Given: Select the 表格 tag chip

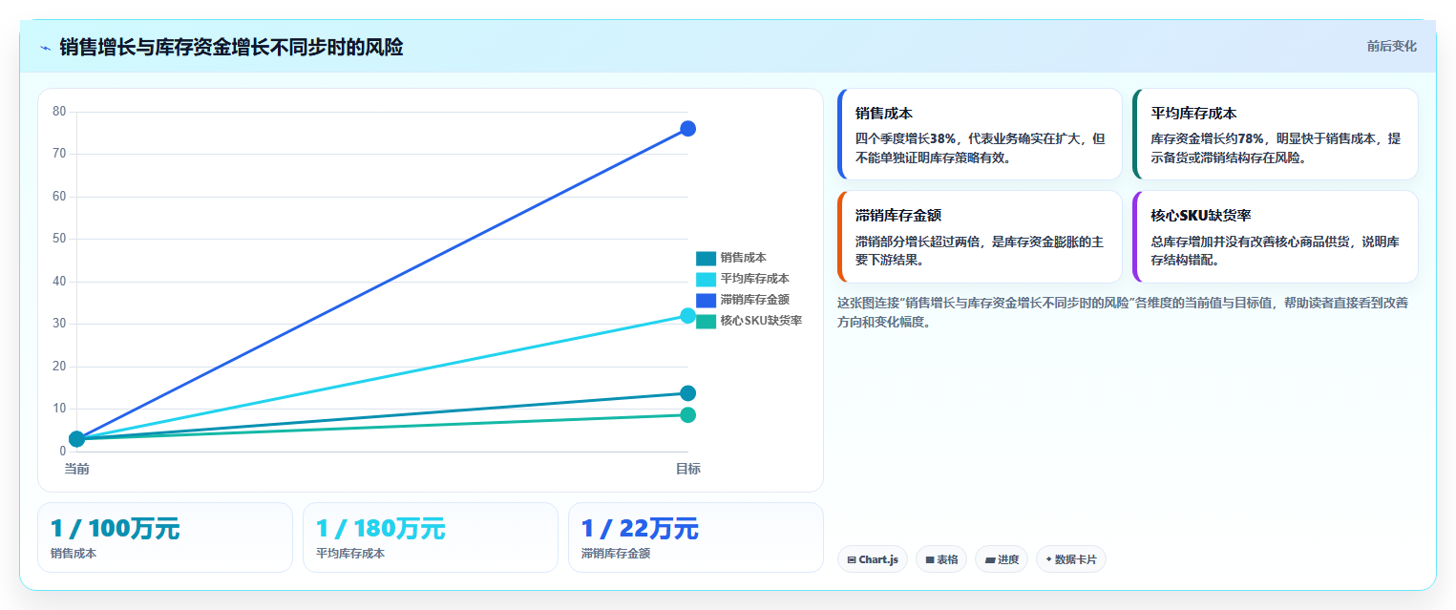Looking at the screenshot, I should [941, 559].
